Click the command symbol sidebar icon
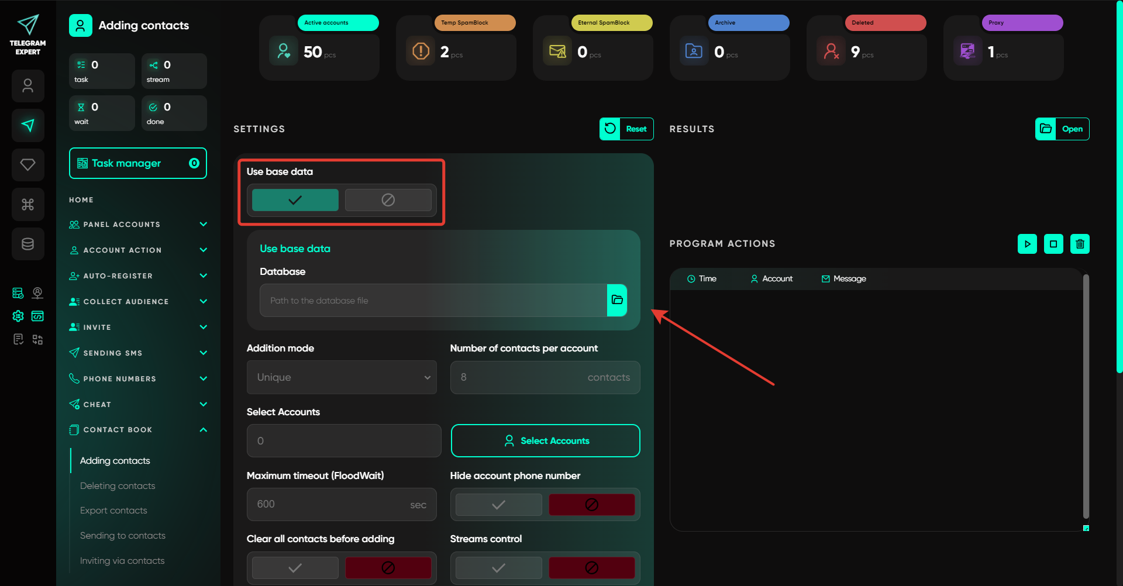Image resolution: width=1123 pixels, height=586 pixels. (27, 204)
